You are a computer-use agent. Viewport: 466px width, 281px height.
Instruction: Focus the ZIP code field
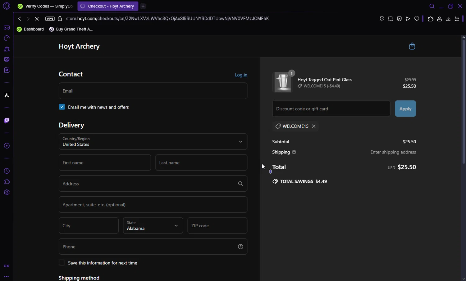click(217, 225)
